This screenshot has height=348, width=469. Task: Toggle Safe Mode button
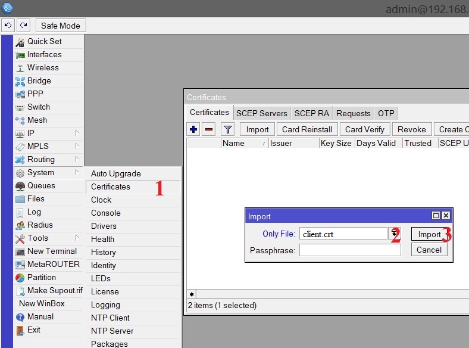(61, 26)
